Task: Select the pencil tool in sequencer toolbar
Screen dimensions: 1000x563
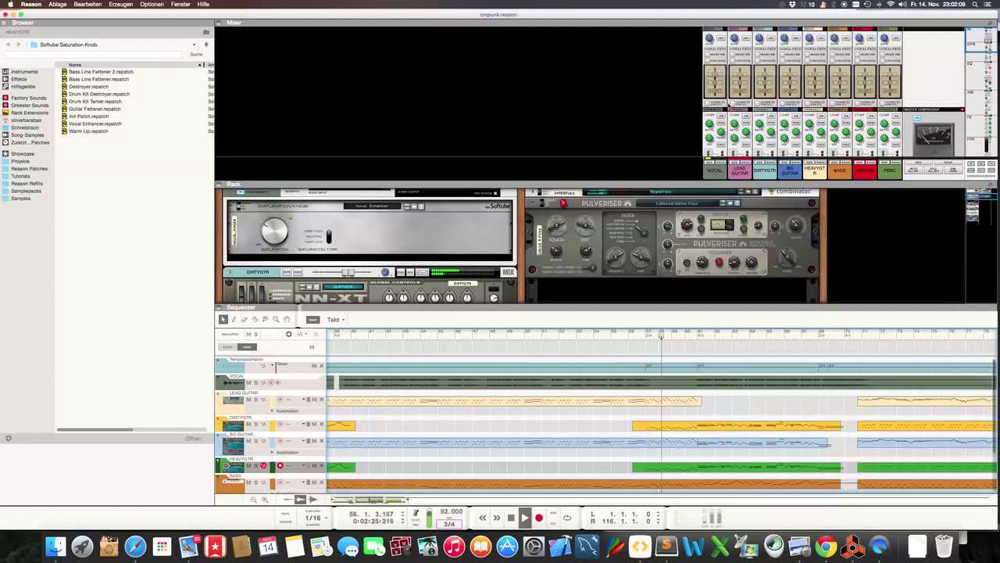Action: 234,319
